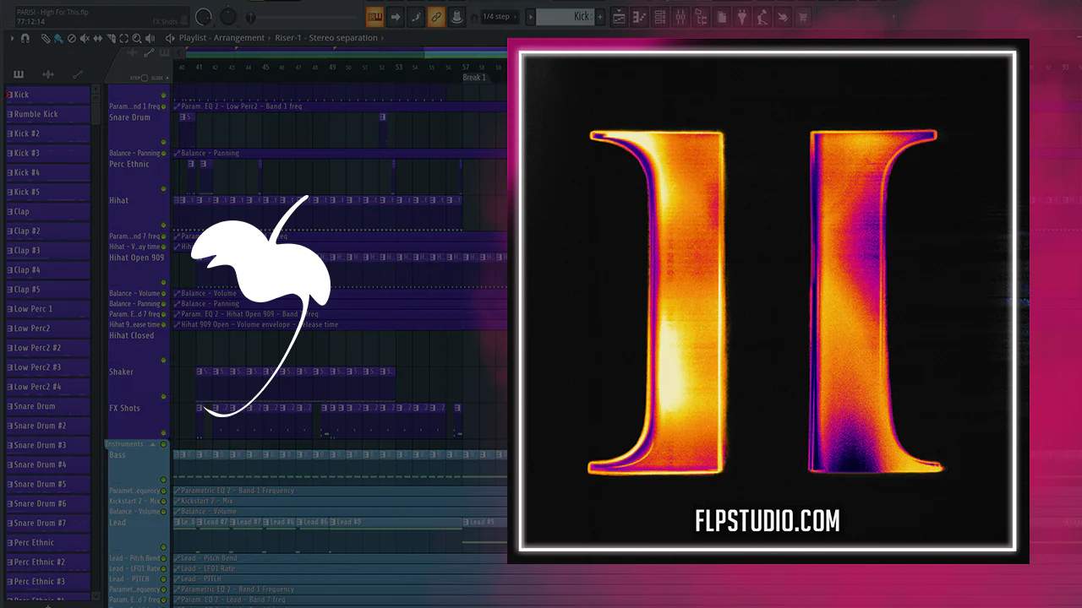
Task: Select Low Perc 1 in the picker
Action: [48, 309]
